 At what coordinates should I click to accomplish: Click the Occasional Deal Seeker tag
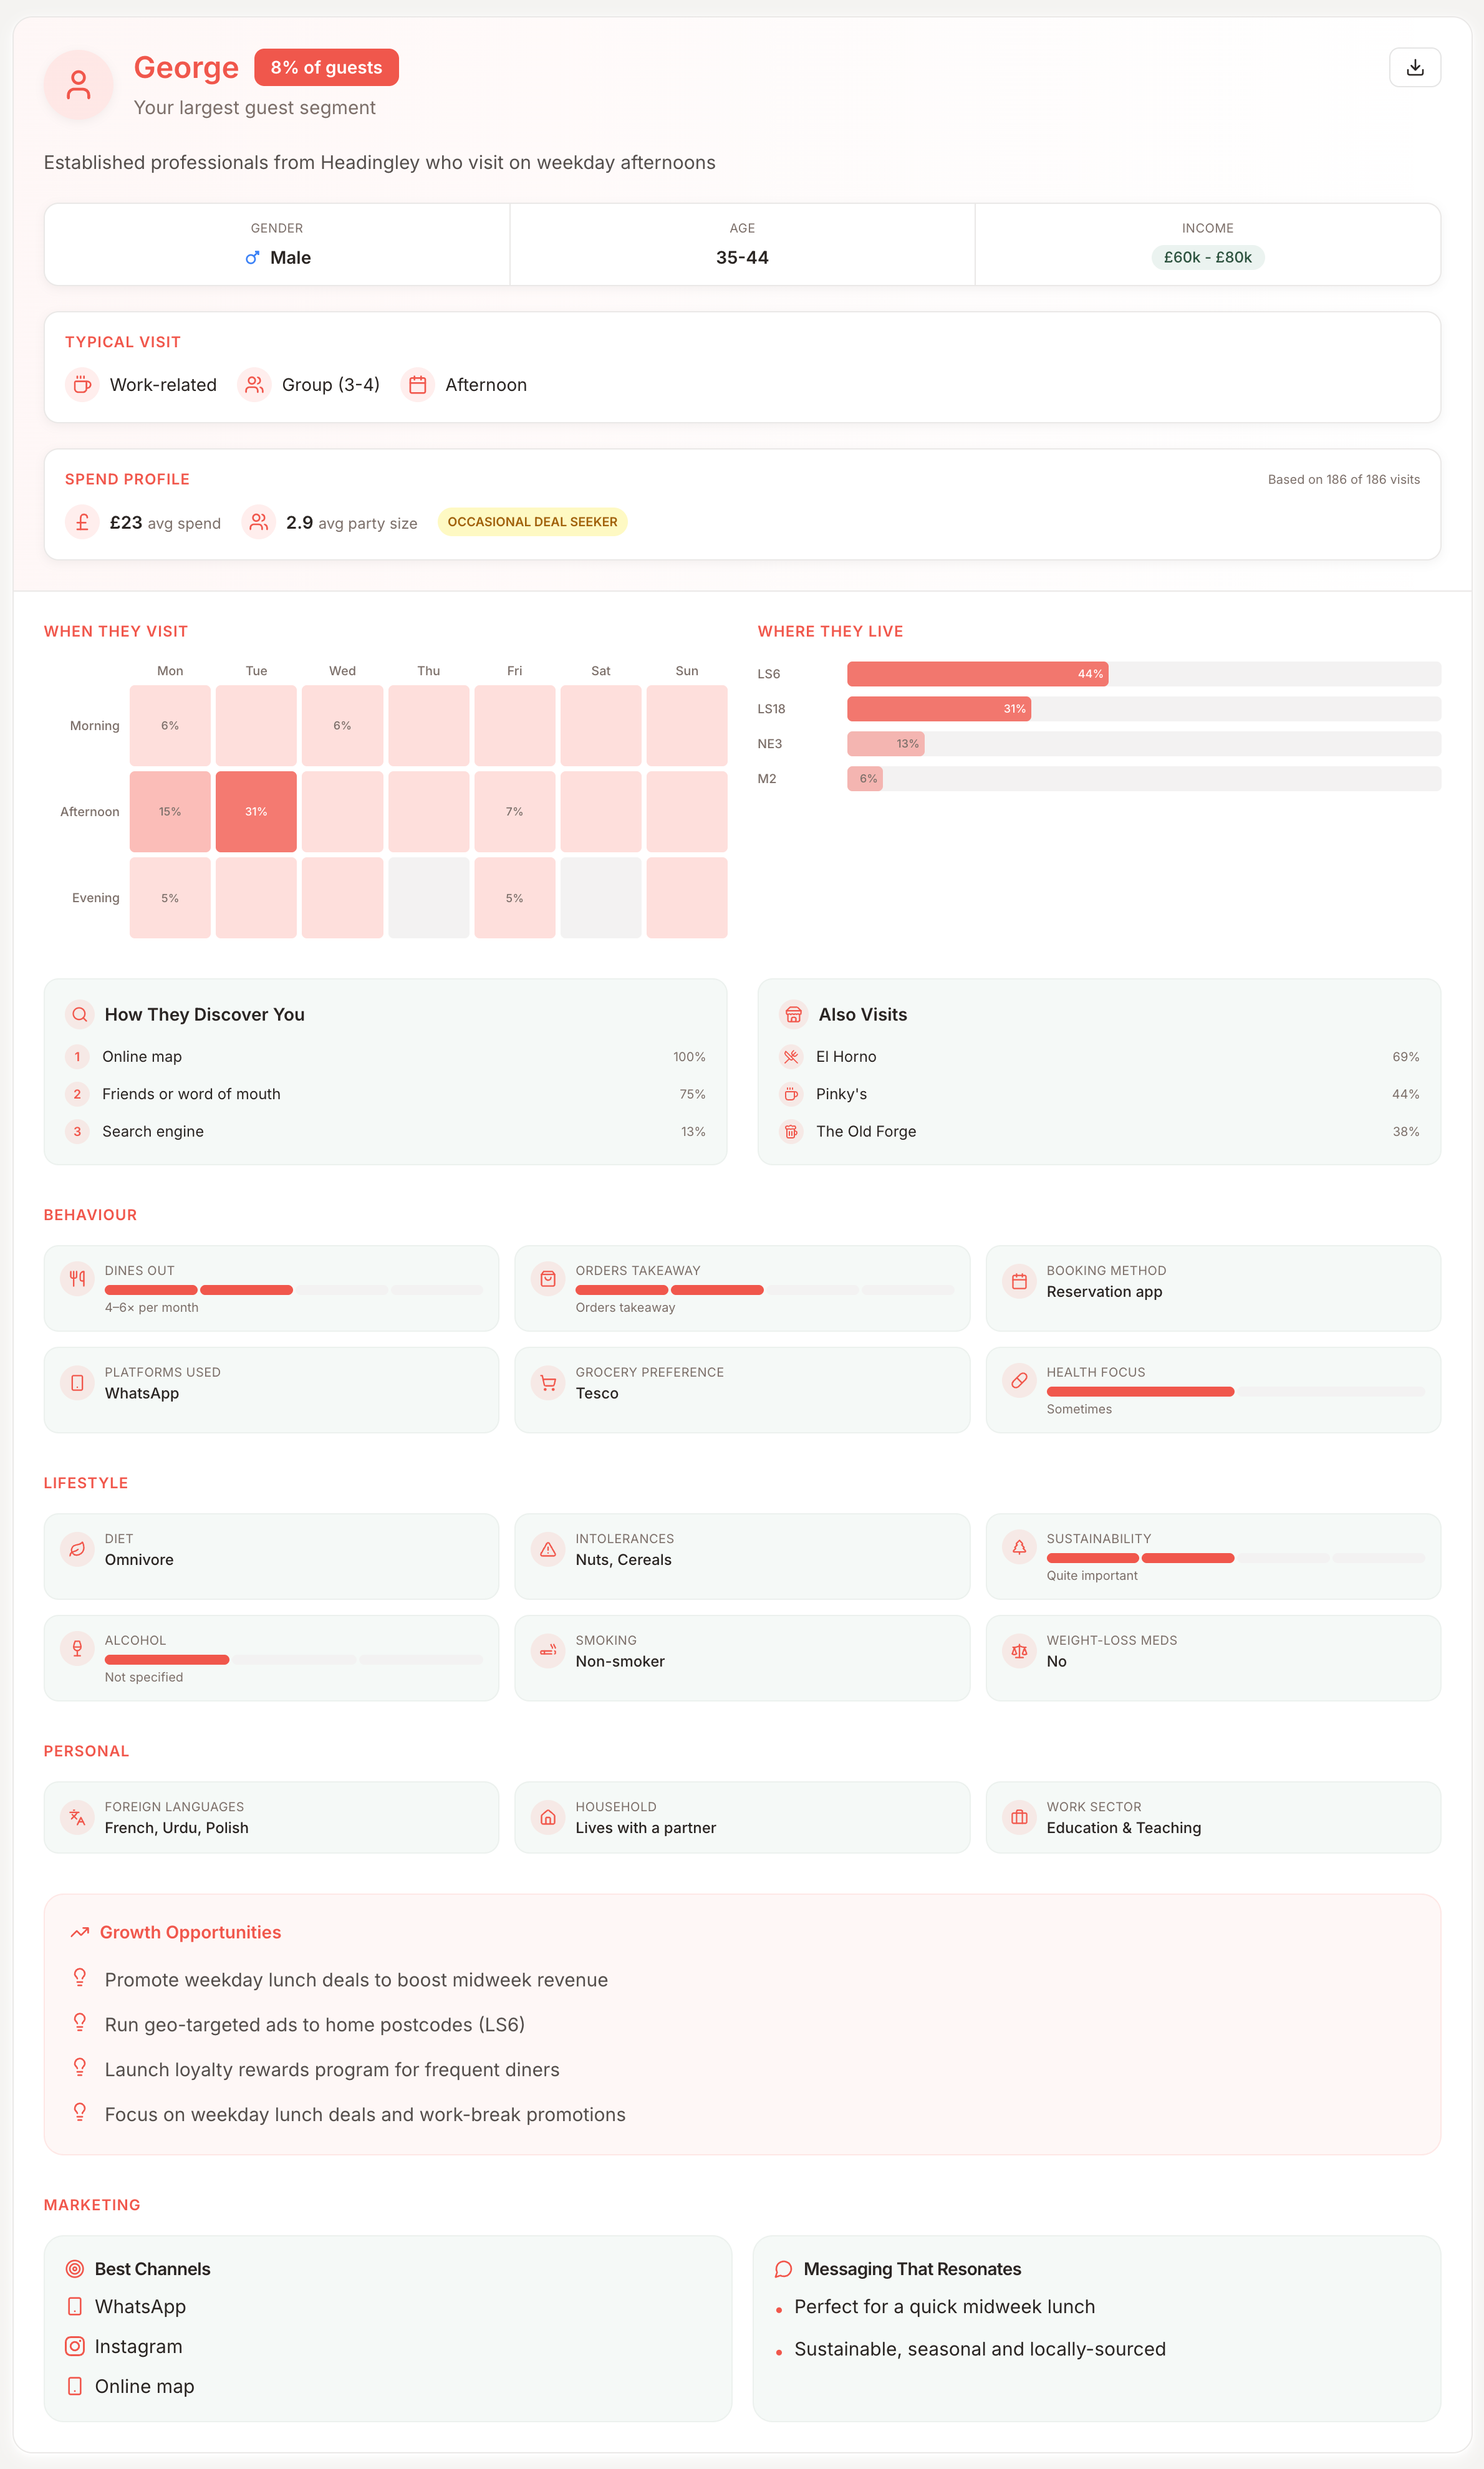(532, 522)
